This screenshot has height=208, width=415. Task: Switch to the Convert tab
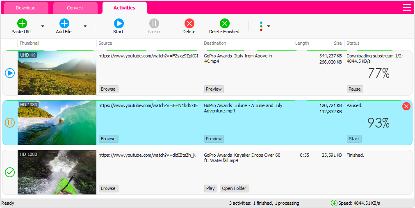click(75, 8)
